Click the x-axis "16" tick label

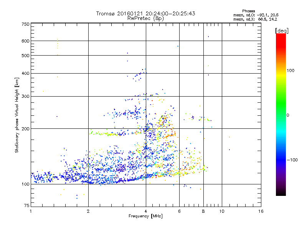tap(261, 211)
